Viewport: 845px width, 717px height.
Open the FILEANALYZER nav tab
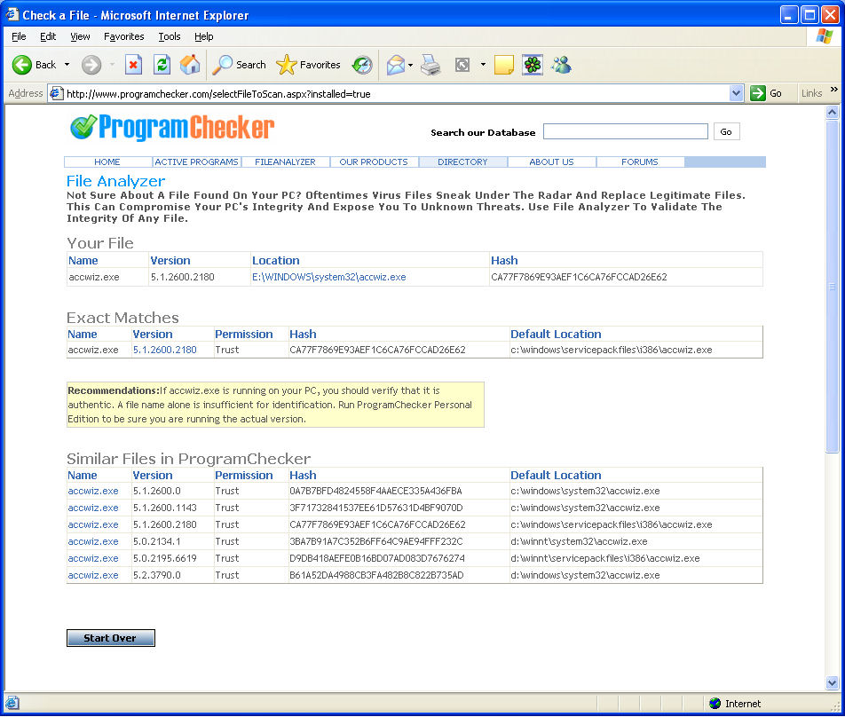point(285,162)
